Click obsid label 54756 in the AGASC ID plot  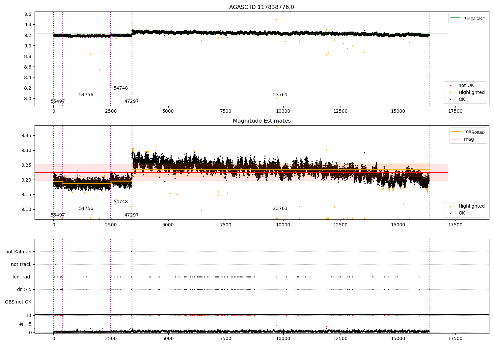point(86,95)
